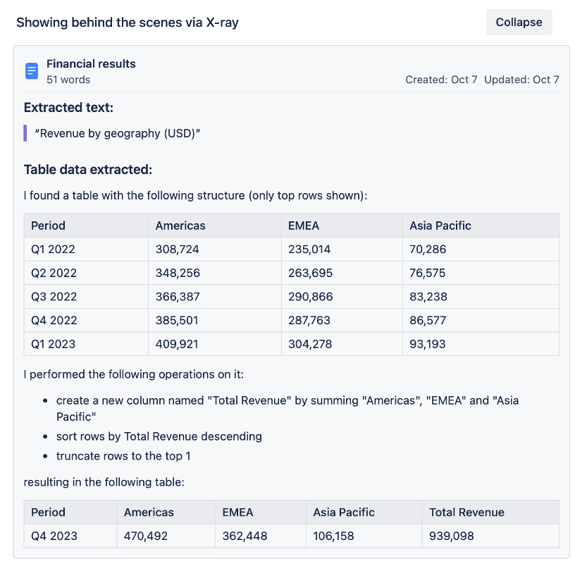Click the Updated: Oct 7 date label
575x571 pixels.
pyautogui.click(x=521, y=80)
